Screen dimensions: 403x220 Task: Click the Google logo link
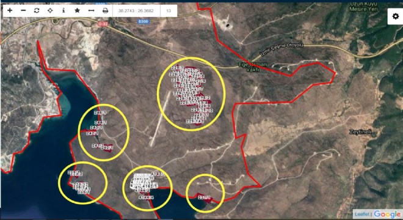click(x=387, y=214)
